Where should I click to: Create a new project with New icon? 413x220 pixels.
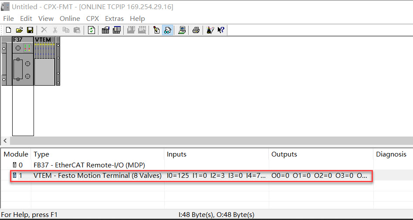click(8, 30)
